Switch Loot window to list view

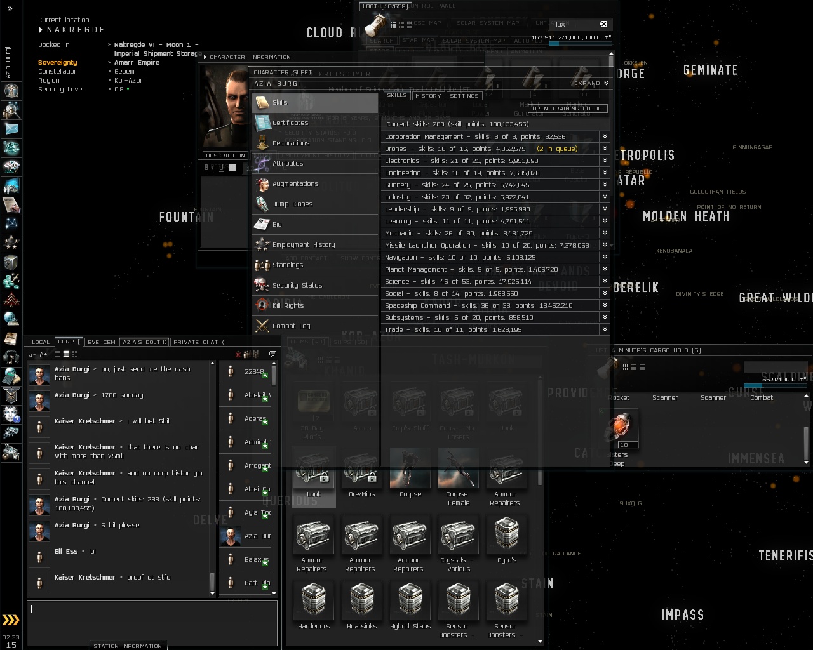[409, 25]
